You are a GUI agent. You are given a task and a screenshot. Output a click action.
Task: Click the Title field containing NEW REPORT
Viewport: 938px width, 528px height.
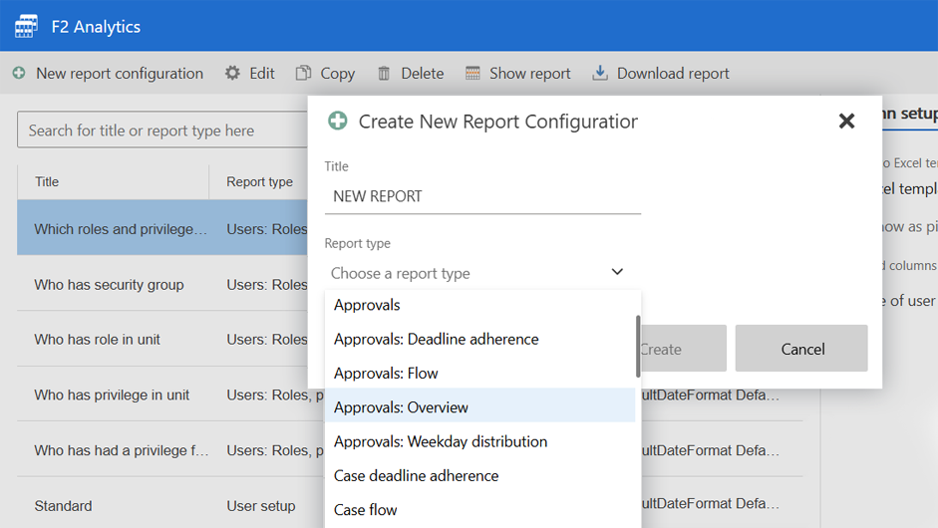click(482, 196)
